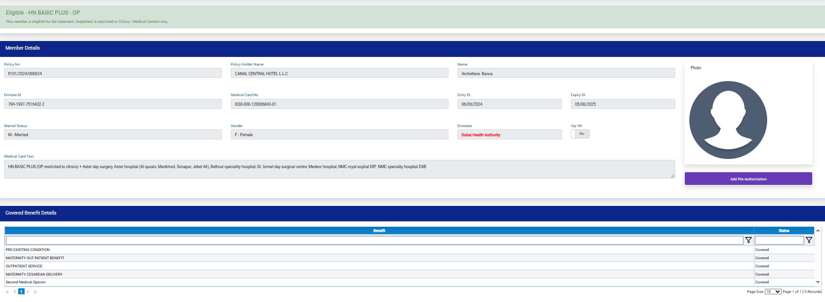Go to last page pager icon

(35, 292)
